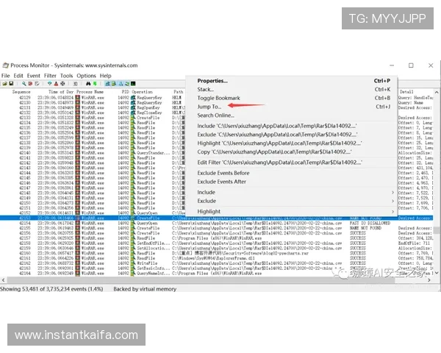Open the Help menu
Screen dimensions: 441x353
(x=105, y=76)
